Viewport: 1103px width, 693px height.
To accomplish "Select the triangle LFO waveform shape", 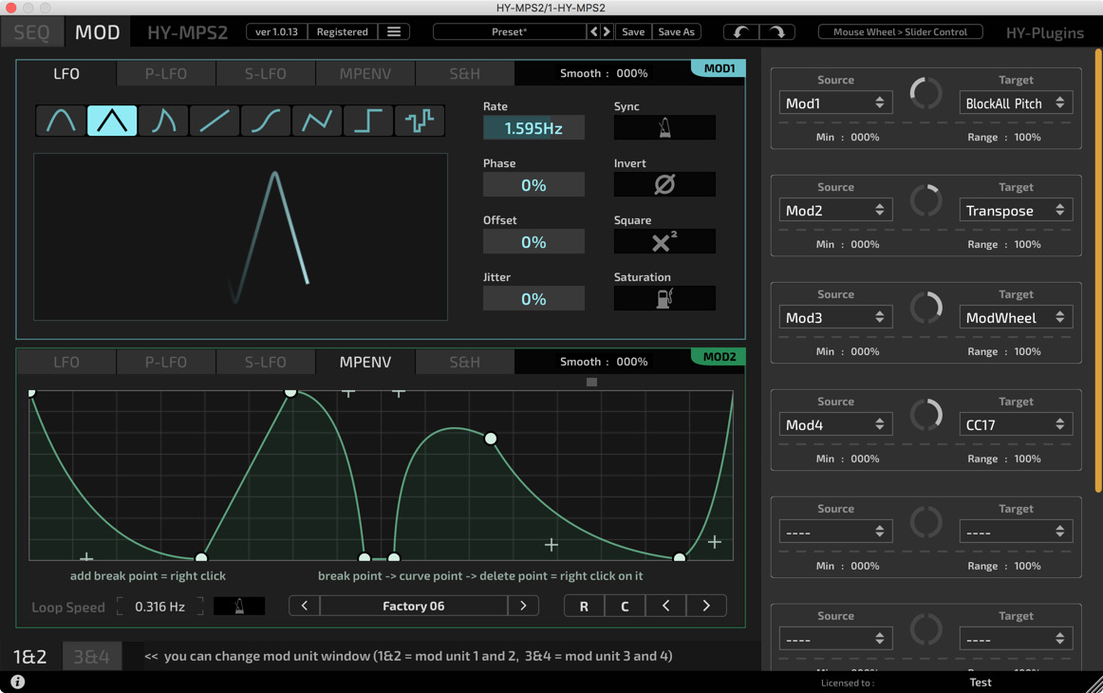I will (111, 121).
